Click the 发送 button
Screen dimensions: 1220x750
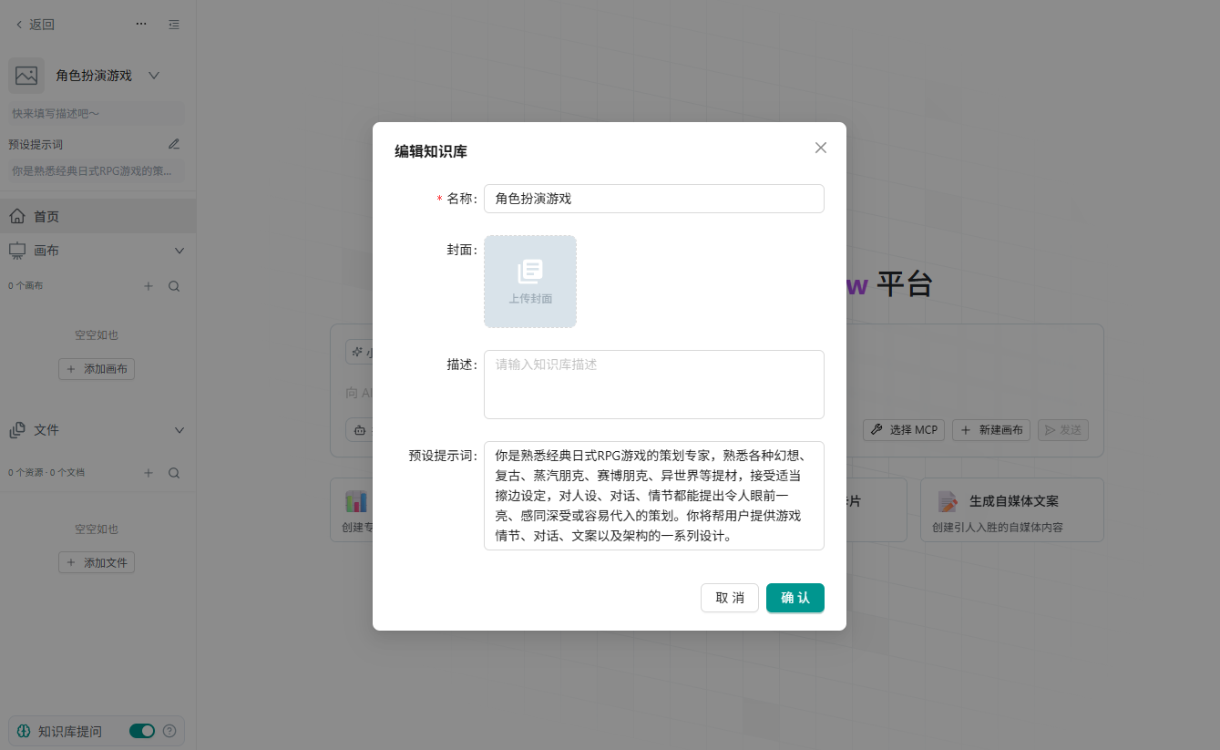tap(1063, 430)
